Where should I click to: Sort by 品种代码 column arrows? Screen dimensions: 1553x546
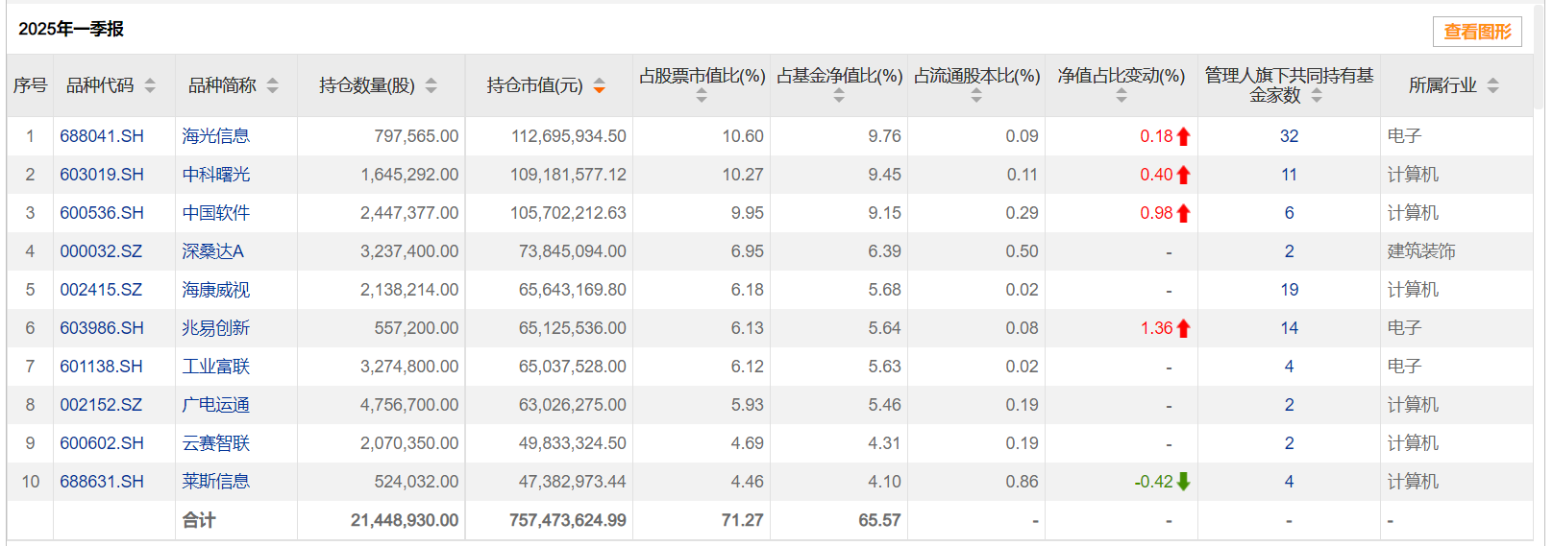coord(150,85)
